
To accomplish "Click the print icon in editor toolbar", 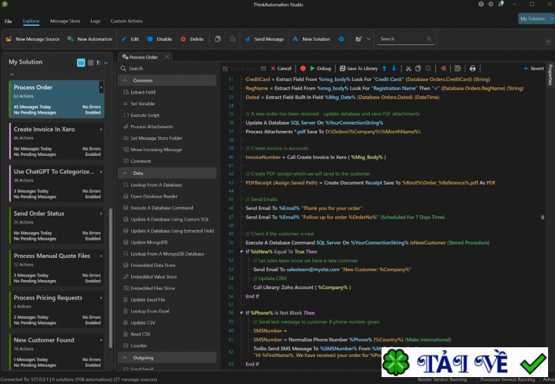I will tap(472, 69).
